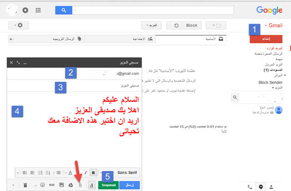Discard draft with trash icon
The width and height of the screenshot is (291, 191).
click(x=25, y=185)
